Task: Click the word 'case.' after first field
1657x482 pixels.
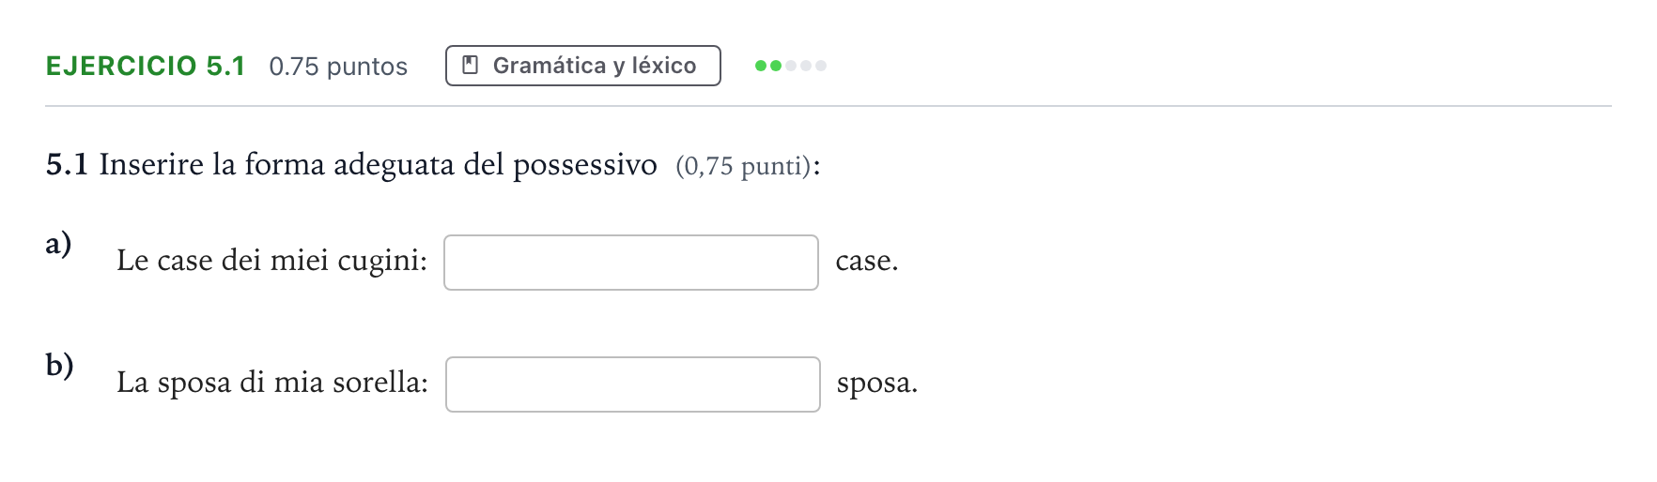Action: click(x=867, y=262)
